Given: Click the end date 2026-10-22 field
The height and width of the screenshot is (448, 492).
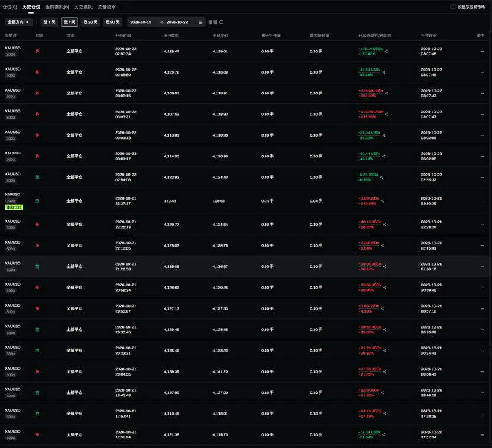Looking at the screenshot, I should click(177, 22).
